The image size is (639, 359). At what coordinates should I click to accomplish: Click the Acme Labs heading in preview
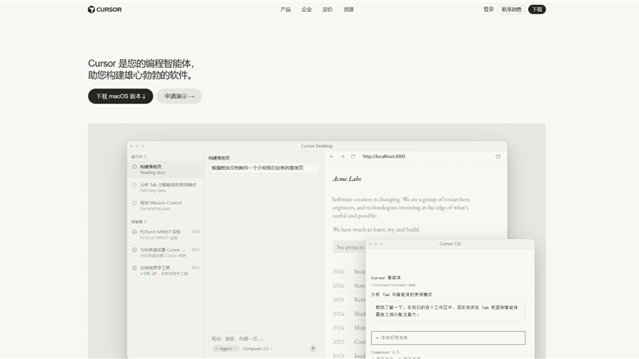pyautogui.click(x=347, y=179)
